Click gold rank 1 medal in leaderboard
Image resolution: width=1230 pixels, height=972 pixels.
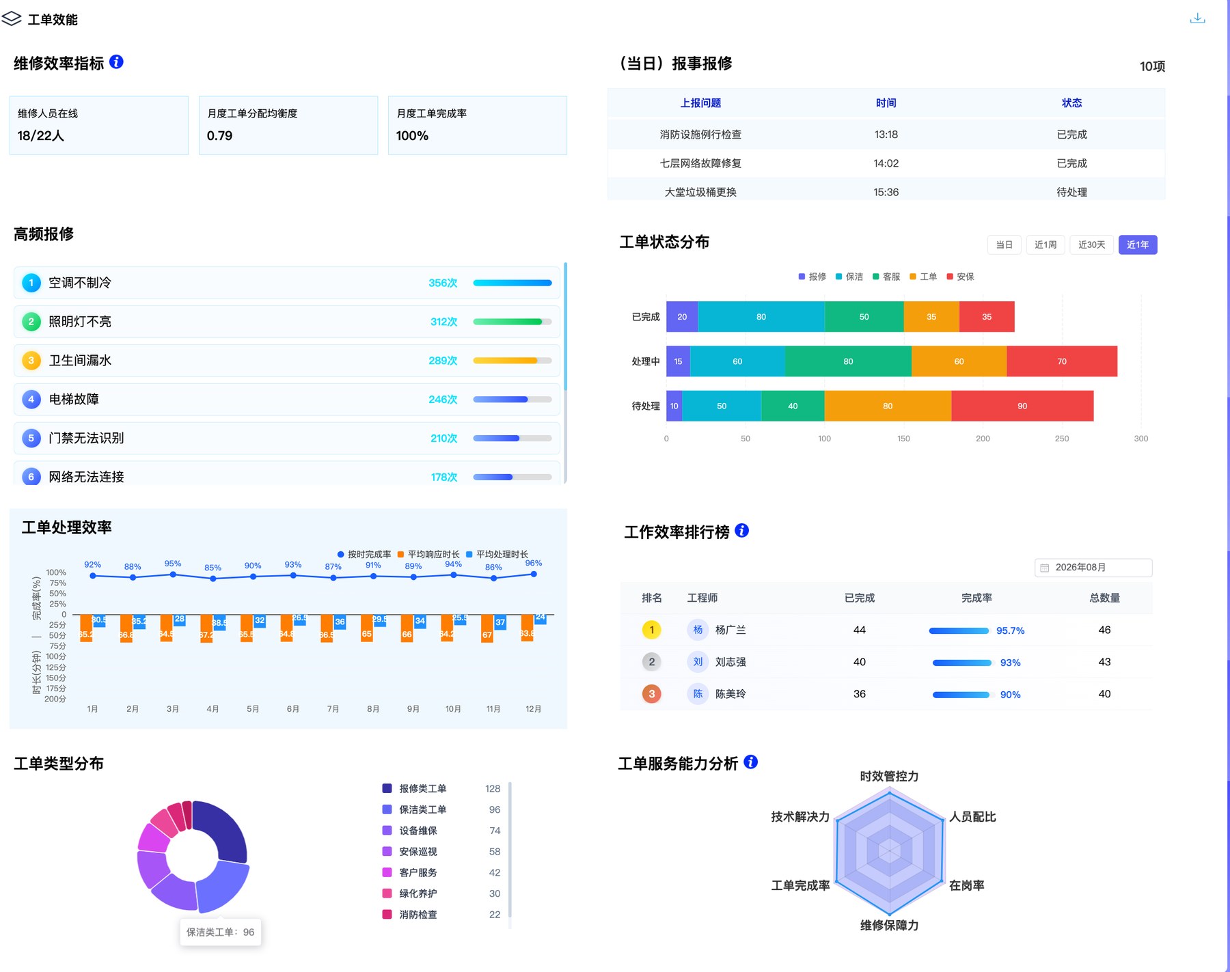(651, 630)
